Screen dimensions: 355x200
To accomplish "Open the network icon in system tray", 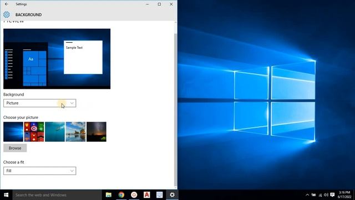I will tap(320, 195).
